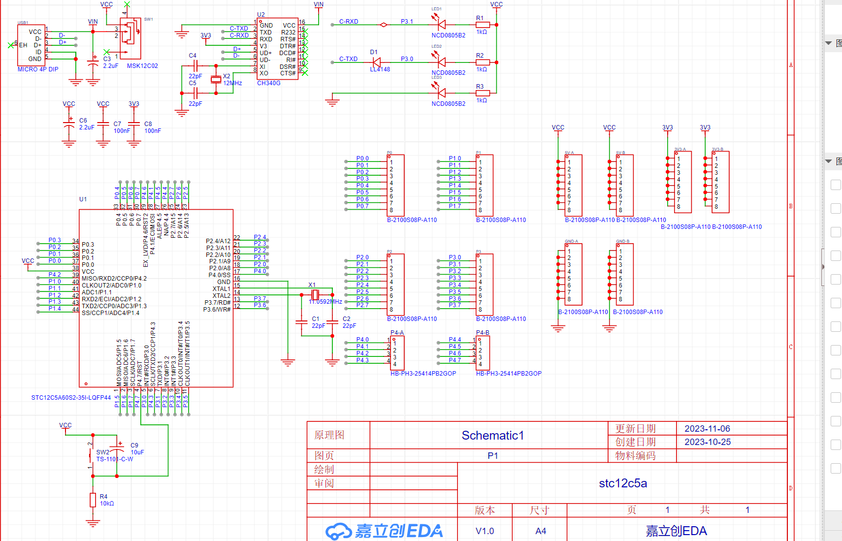Click the version V1.0 field
Viewport: 842px width, 541px height.
tap(485, 531)
